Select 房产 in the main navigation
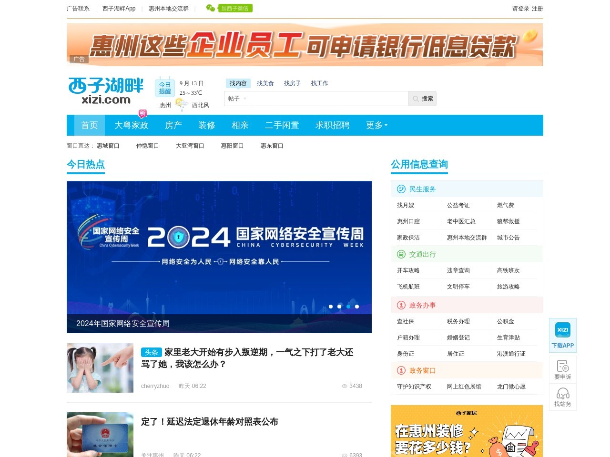Viewport: 610px width, 457px height. [x=173, y=125]
